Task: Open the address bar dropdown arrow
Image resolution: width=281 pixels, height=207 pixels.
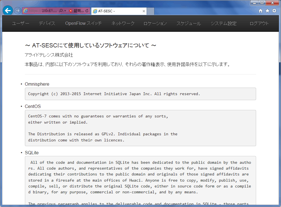Action: point(65,11)
